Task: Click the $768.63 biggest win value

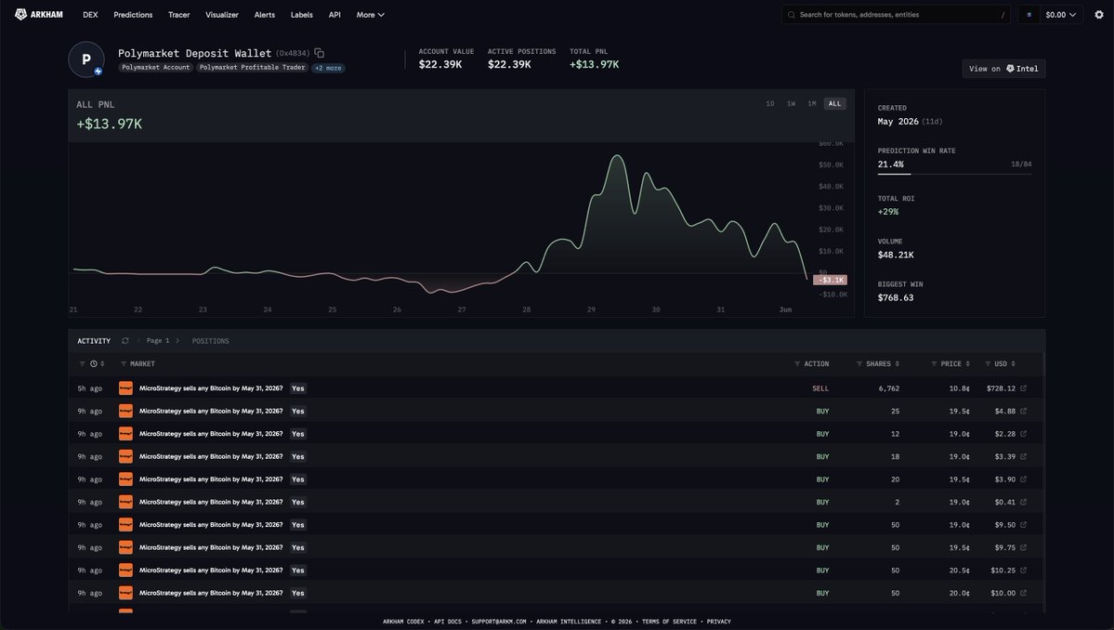Action: [x=895, y=297]
